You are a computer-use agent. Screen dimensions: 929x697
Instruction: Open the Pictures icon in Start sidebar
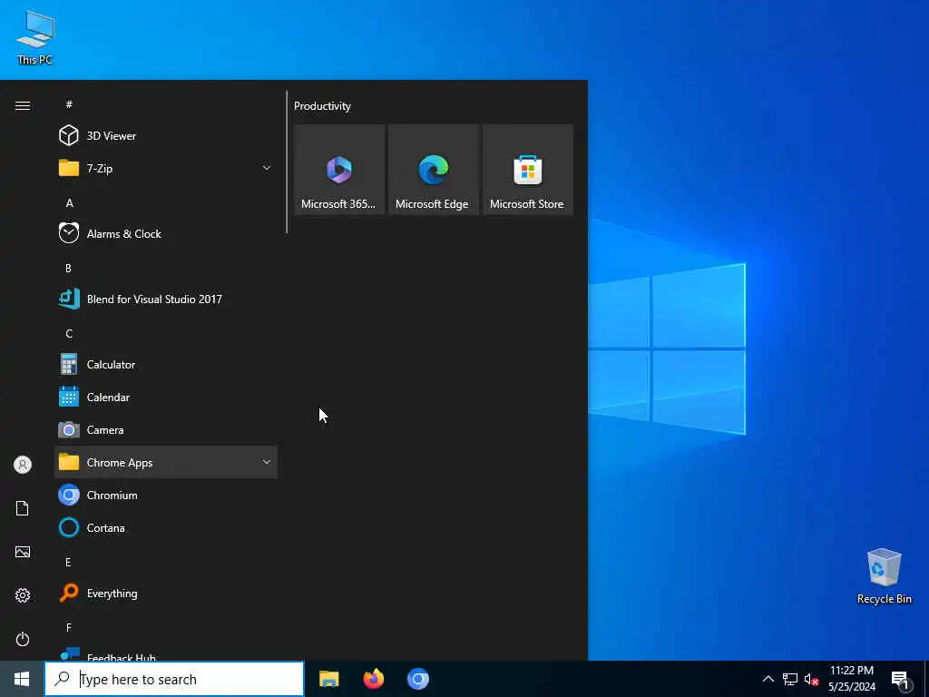(x=23, y=552)
